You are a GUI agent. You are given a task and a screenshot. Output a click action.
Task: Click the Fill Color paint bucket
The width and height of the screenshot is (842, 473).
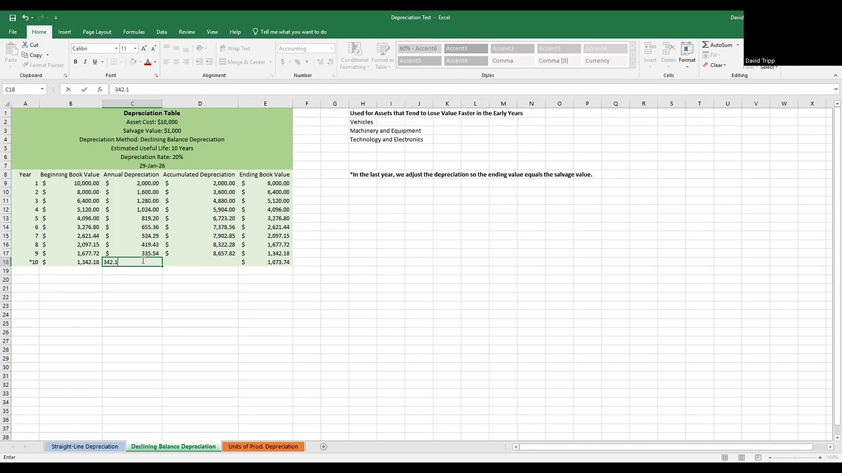133,62
